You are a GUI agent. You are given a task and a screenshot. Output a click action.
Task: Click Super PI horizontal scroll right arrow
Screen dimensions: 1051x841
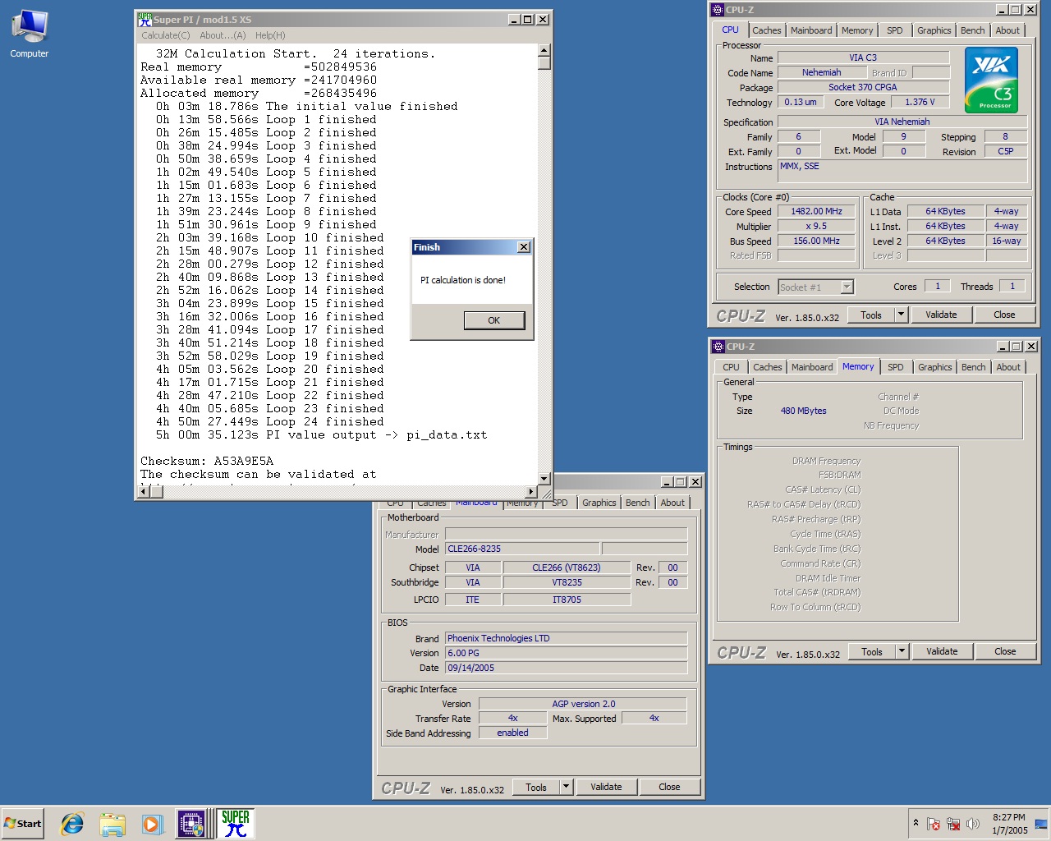coord(530,491)
